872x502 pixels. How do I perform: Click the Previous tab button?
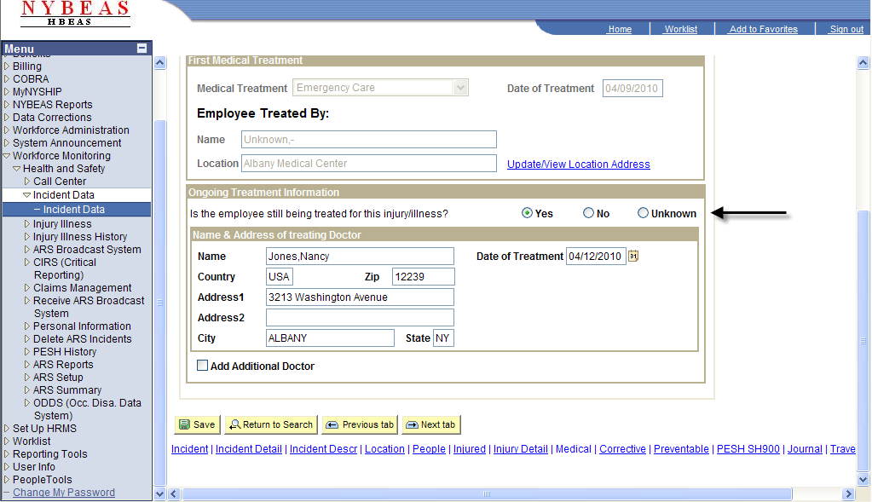click(360, 424)
